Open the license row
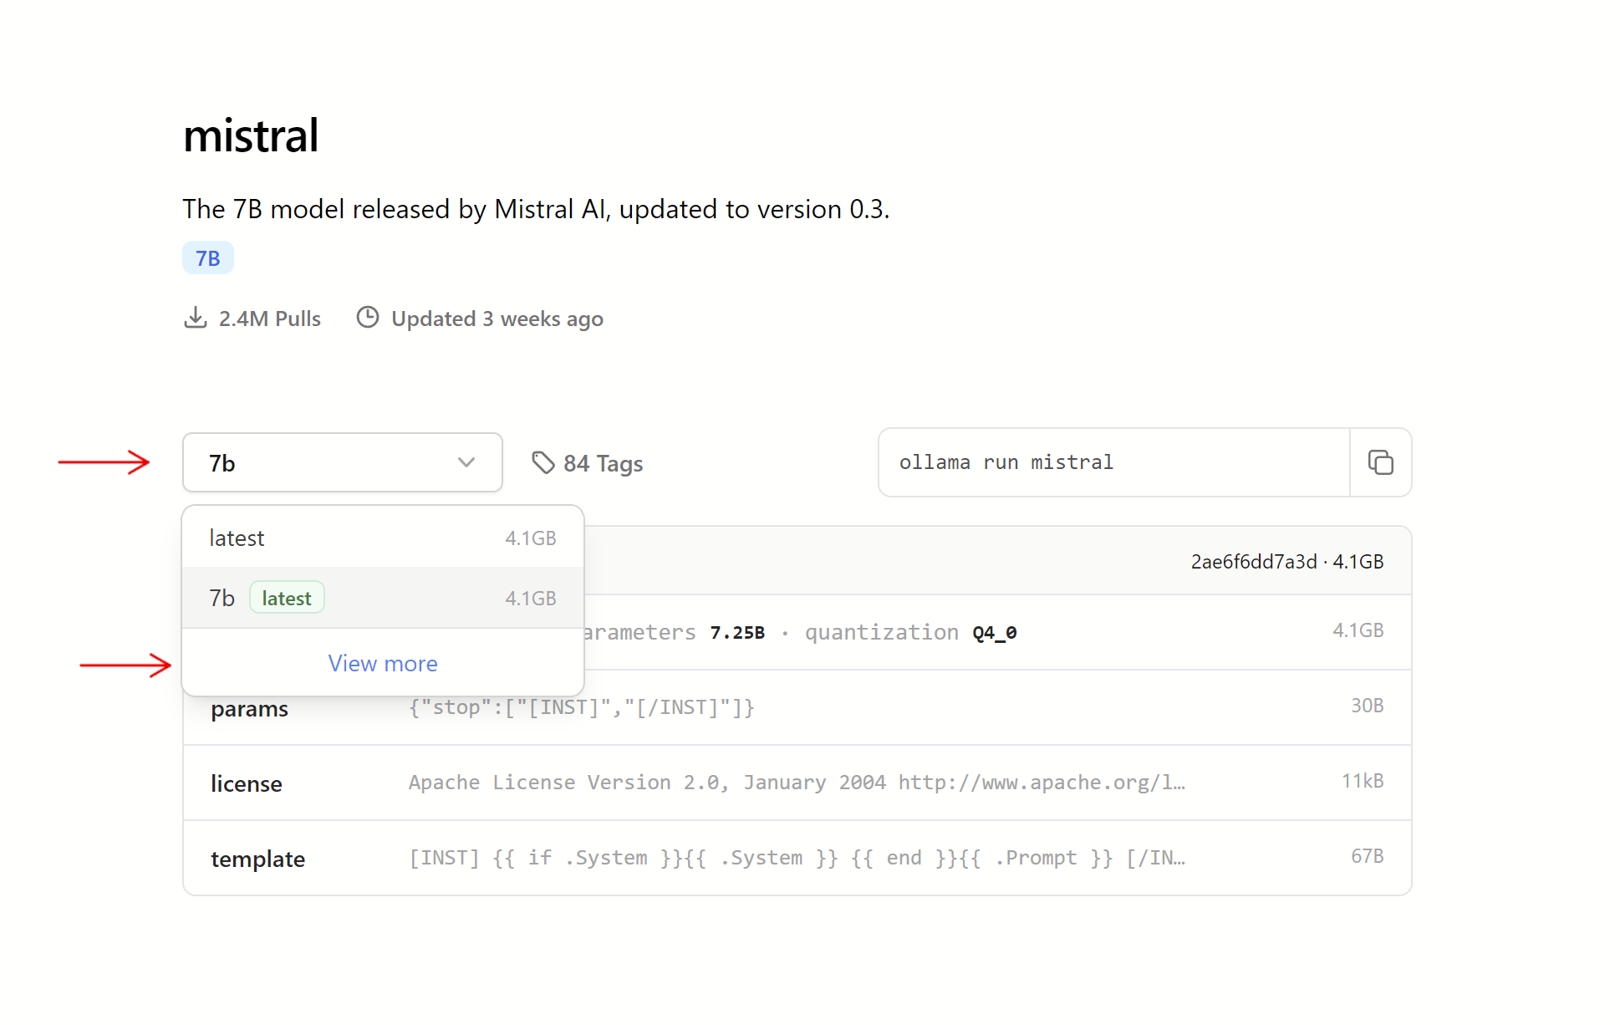Viewport: 1620px width, 1025px height. click(x=797, y=783)
